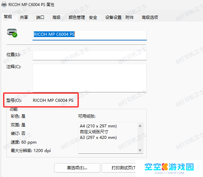Open the 颜色管理 tab
This screenshot has height=177, width=203.
click(77, 18)
